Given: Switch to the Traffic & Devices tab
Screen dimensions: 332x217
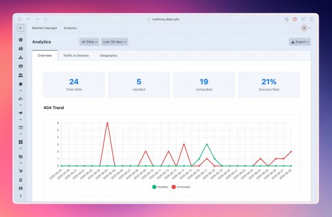Looking at the screenshot, I should coord(76,55).
